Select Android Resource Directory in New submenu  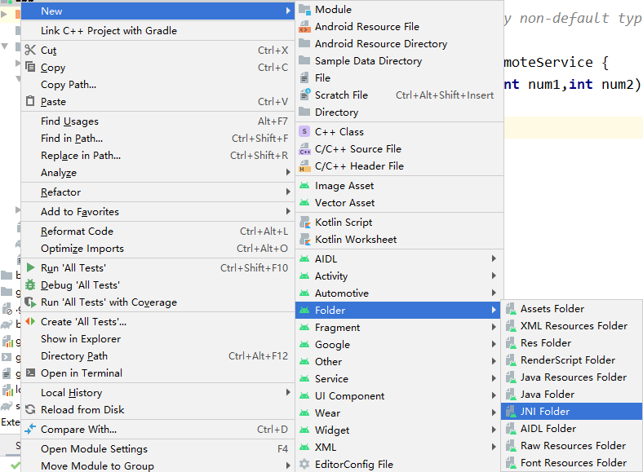coord(399,43)
